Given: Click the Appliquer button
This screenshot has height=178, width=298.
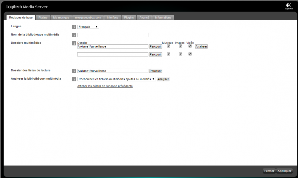Looking at the screenshot, I should [x=284, y=171].
